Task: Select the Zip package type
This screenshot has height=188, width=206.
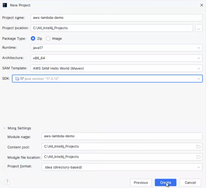Action: tap(33, 39)
